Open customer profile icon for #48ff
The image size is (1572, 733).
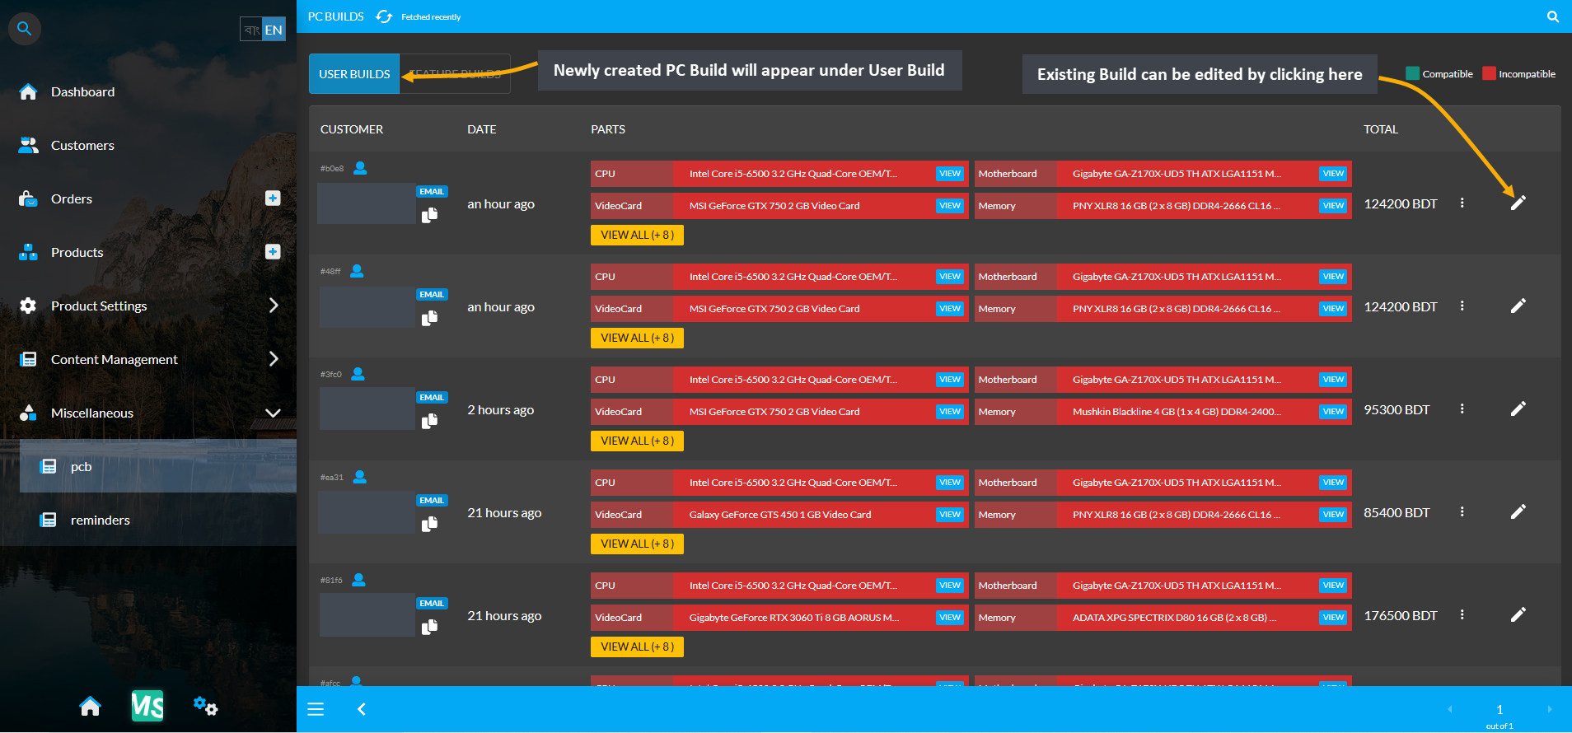(357, 271)
